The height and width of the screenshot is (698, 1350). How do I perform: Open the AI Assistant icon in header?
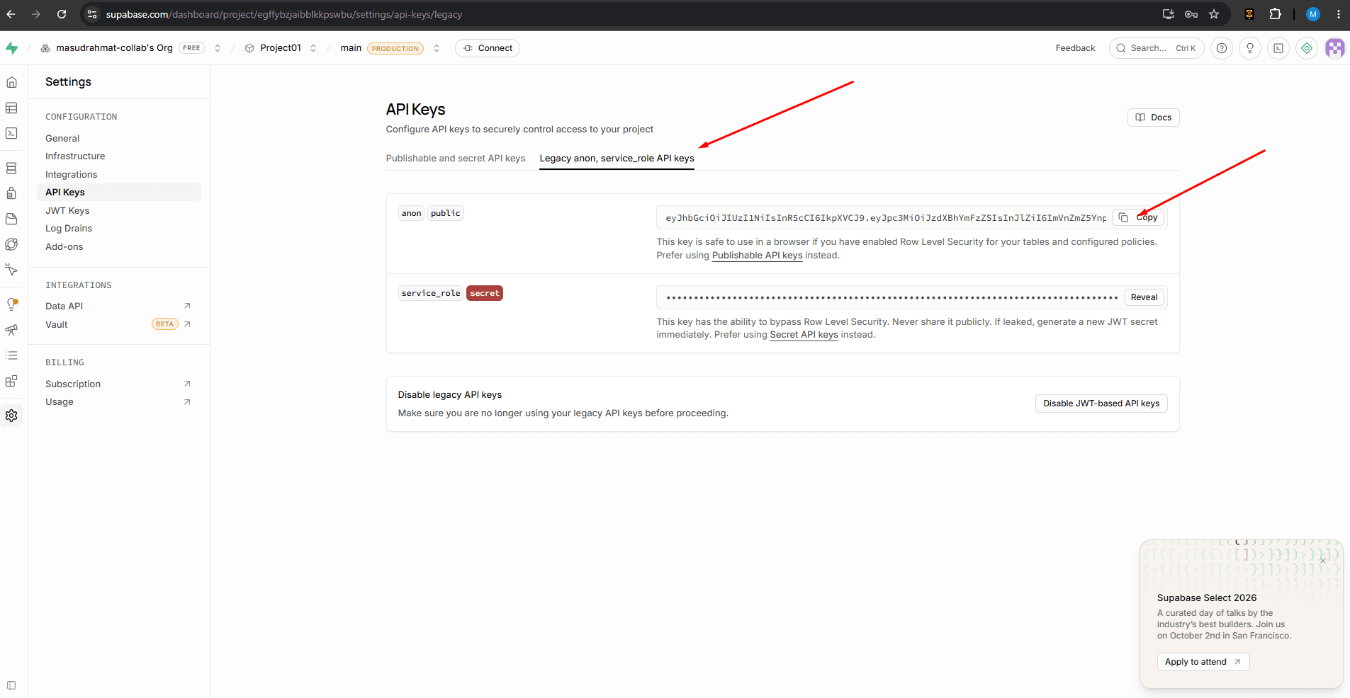click(x=1307, y=48)
